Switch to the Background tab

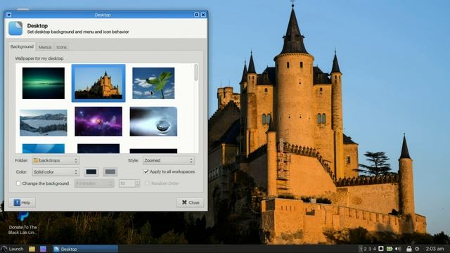(22, 46)
